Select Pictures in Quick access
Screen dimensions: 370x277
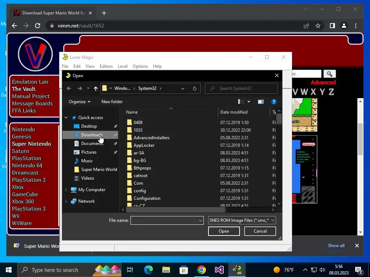(89, 152)
